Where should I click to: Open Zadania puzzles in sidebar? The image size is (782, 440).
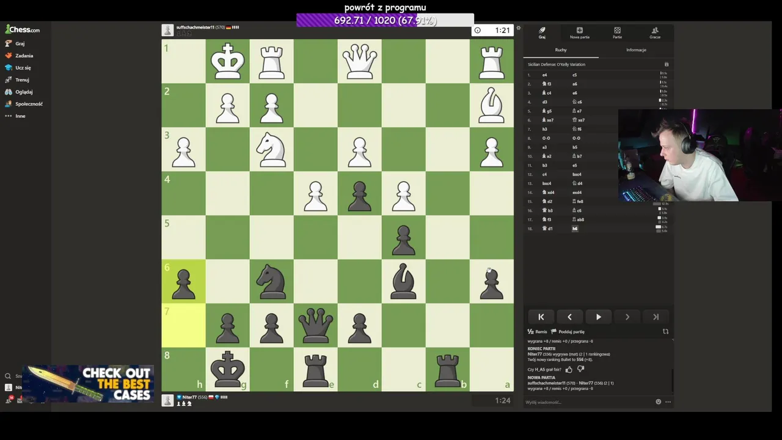[x=19, y=56]
